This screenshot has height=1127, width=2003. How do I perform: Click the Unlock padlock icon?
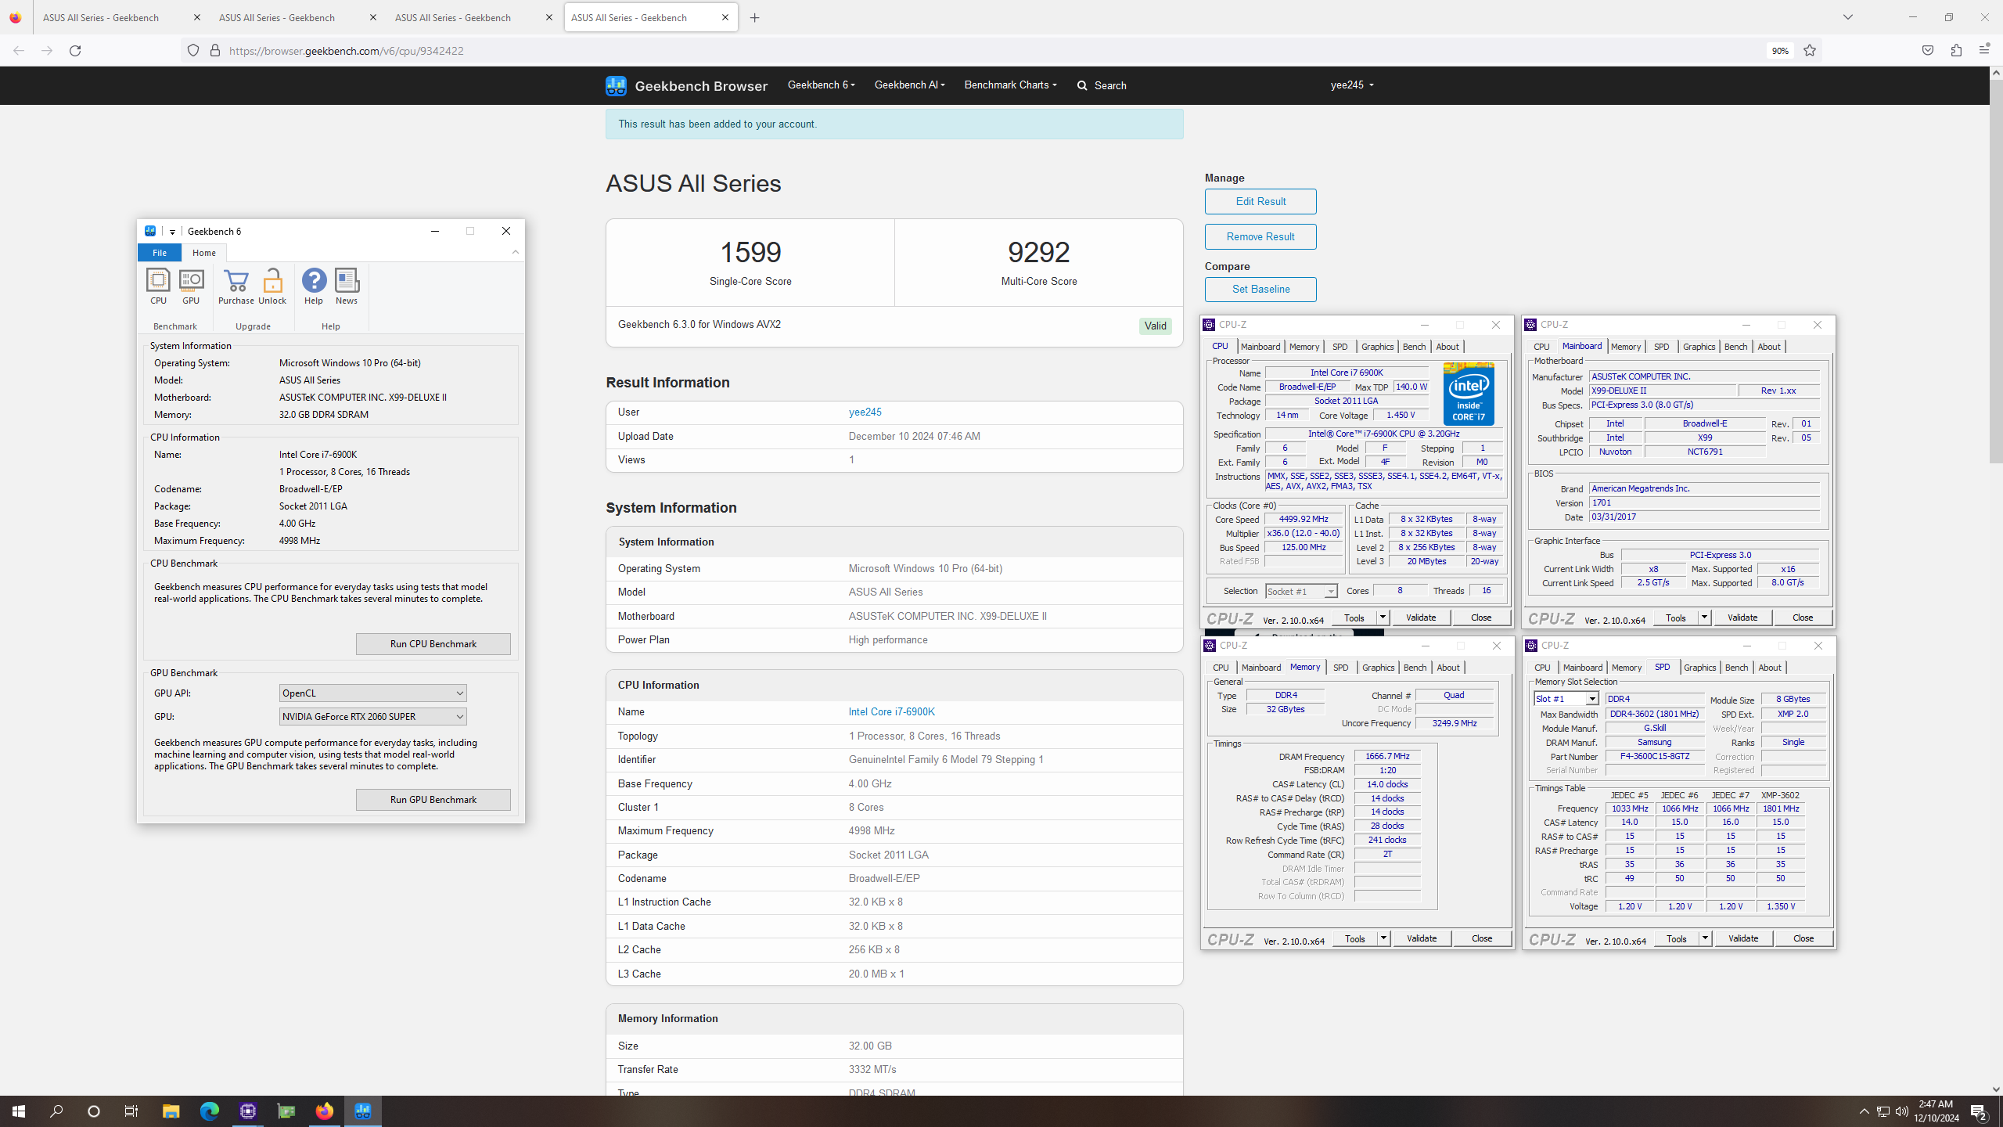pos(272,286)
